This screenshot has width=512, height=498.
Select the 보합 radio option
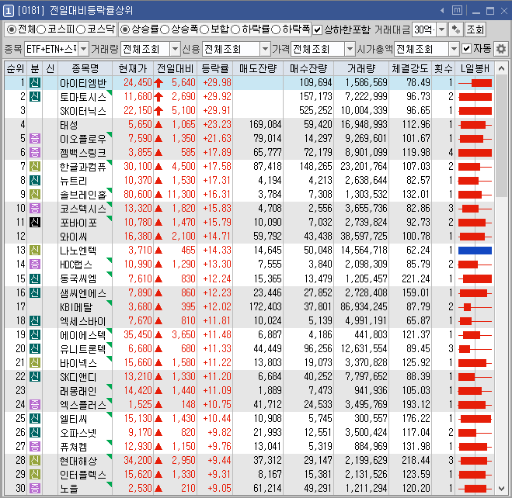(204, 29)
